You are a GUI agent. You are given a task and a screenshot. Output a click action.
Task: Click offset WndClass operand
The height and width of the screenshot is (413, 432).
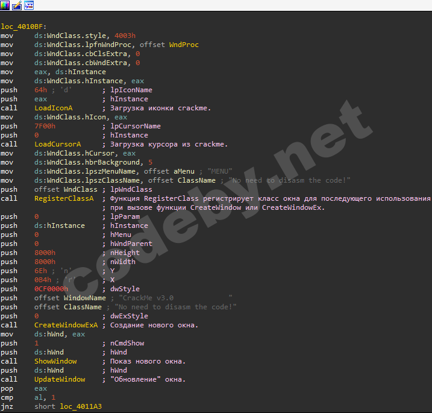point(66,190)
